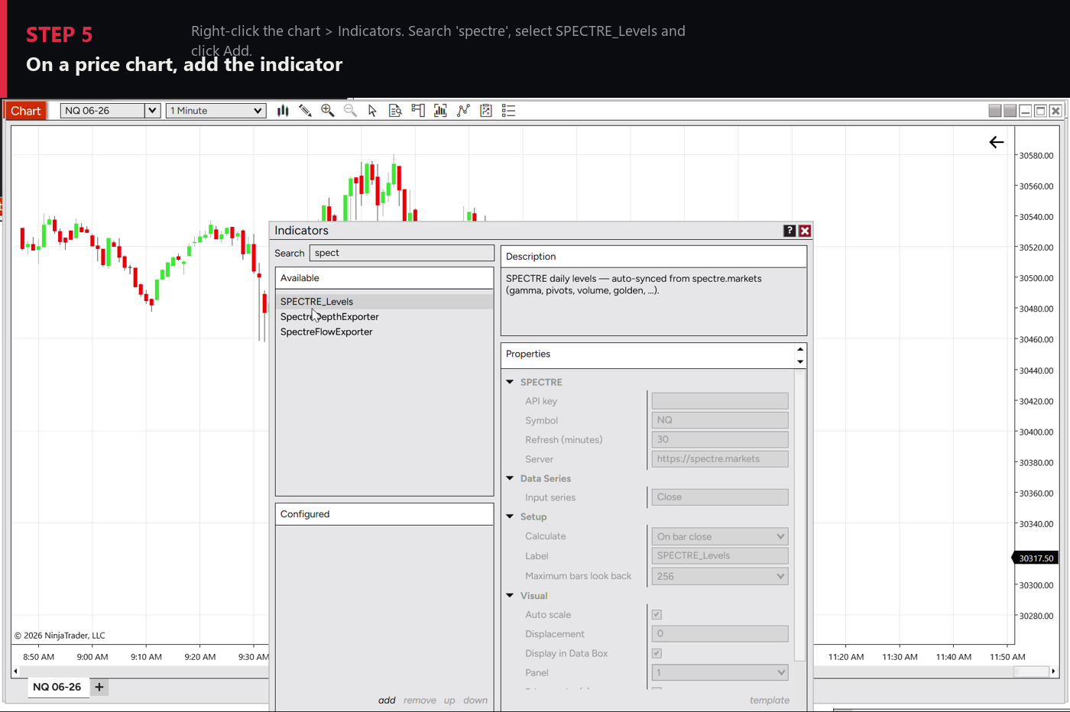Click the Description panel header
Screen dimensions: 1070x712
(653, 257)
